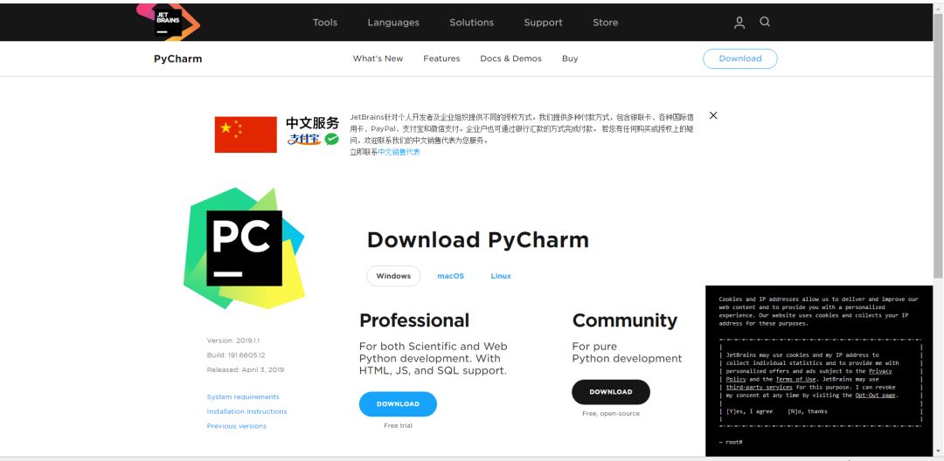The height and width of the screenshot is (461, 944).
Task: Click the Download PyCharm heading
Action: pos(478,240)
